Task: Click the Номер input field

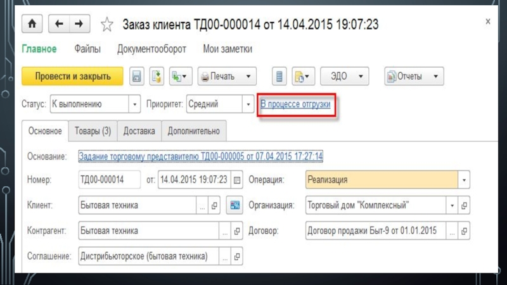Action: [109, 180]
